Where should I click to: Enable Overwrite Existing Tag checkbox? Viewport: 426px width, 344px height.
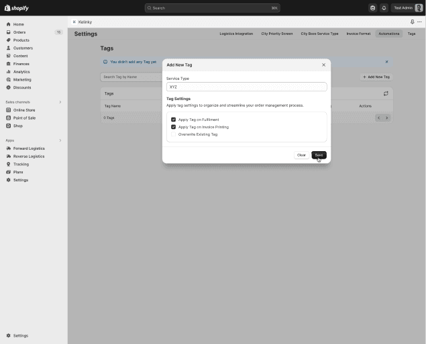click(x=174, y=134)
